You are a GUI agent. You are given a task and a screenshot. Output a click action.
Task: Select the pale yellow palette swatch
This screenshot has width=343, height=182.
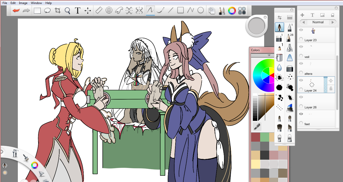coord(255,164)
